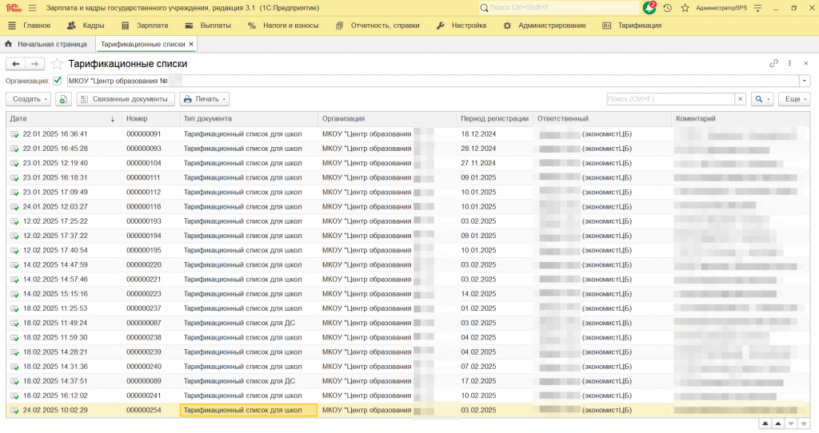Go to the last row arrow button
The width and height of the screenshot is (819, 433).
[x=804, y=423]
